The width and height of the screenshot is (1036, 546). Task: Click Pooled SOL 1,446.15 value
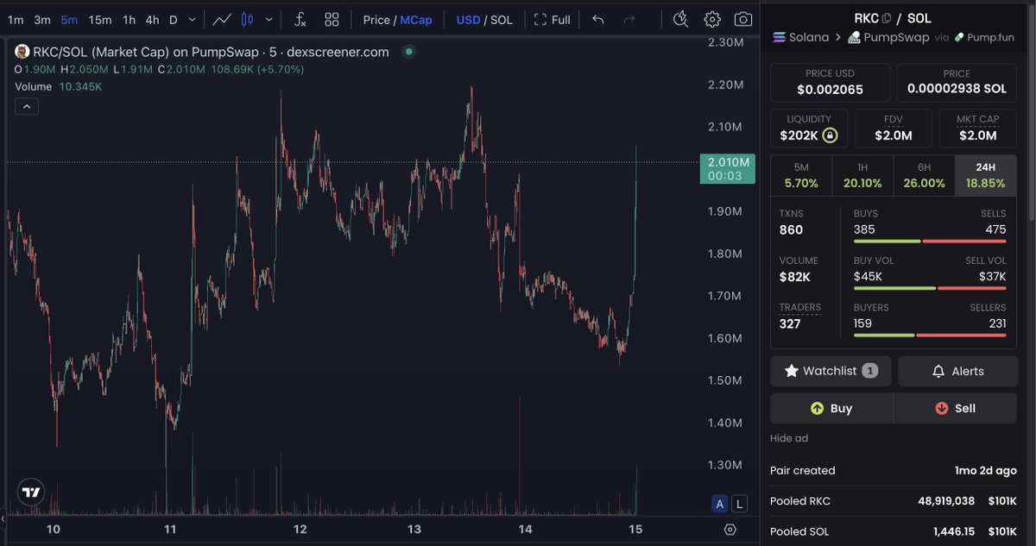956,531
